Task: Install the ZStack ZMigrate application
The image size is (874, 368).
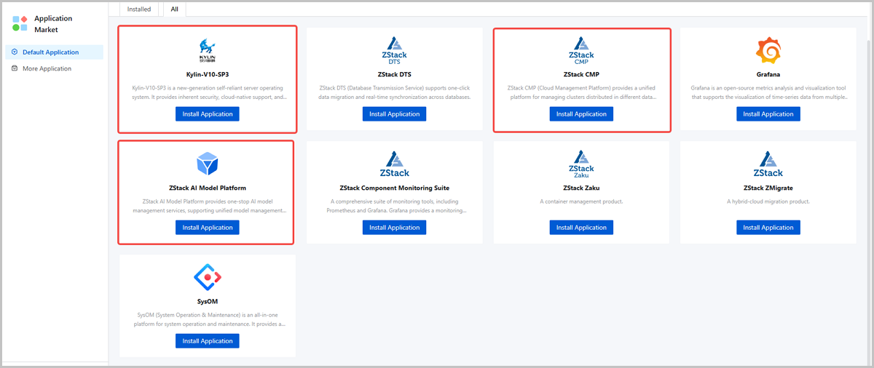Action: tap(768, 228)
